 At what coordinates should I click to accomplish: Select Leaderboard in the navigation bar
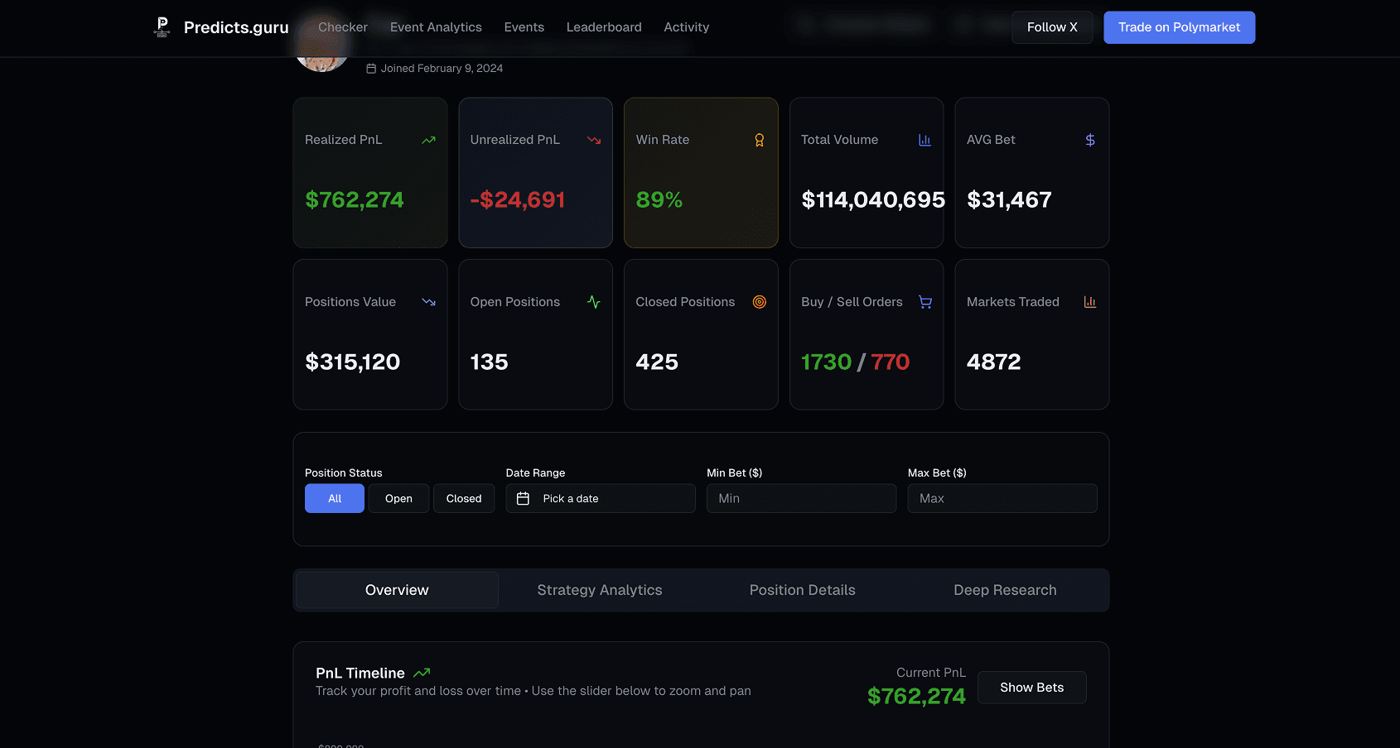[x=603, y=26]
